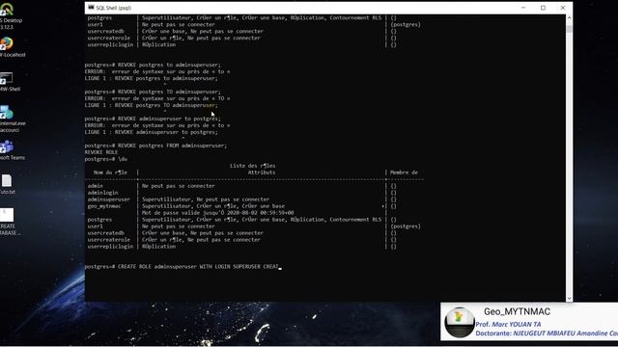The image size is (618, 347).
Task: Maximize the SQL Shell window
Action: point(543,8)
